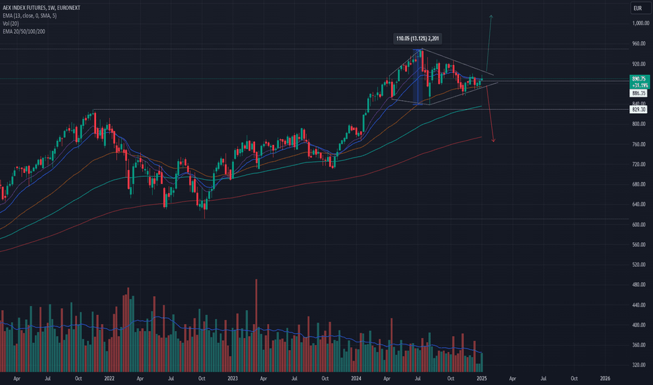
Task: Click the 2024 label on time axis
Action: (356, 378)
